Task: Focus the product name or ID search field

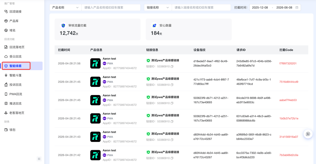Action: 111,8
